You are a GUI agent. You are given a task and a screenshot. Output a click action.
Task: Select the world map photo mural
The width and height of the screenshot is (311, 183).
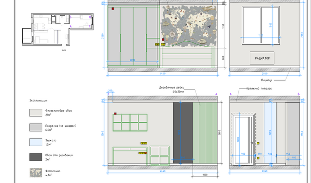coord(189,26)
